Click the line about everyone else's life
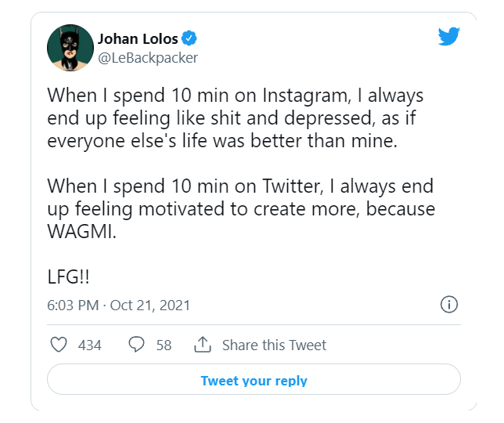Viewport: 504px width, 423px height. [x=222, y=141]
